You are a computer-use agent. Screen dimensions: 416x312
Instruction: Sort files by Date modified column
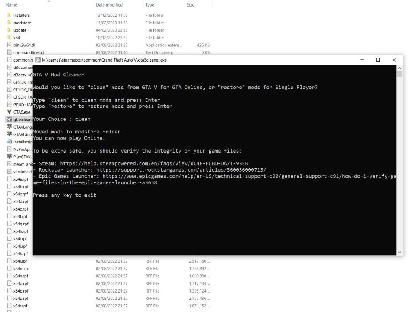109,5
